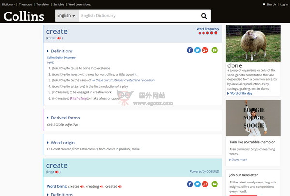Open the sheep clone image

[x=253, y=43]
